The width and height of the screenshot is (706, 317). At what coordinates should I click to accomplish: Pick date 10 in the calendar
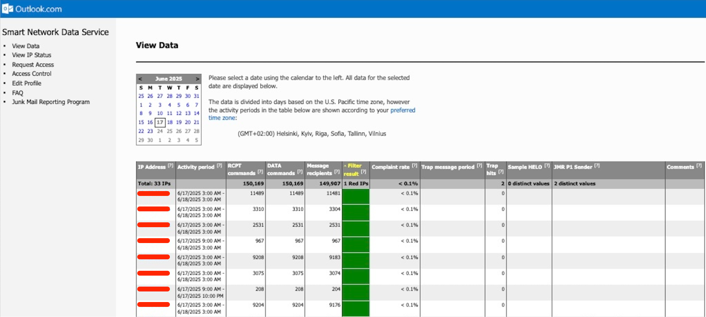point(160,114)
